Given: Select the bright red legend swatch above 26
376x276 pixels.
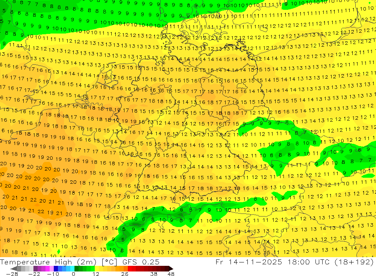Looking at the screenshot, I should coord(130,268).
